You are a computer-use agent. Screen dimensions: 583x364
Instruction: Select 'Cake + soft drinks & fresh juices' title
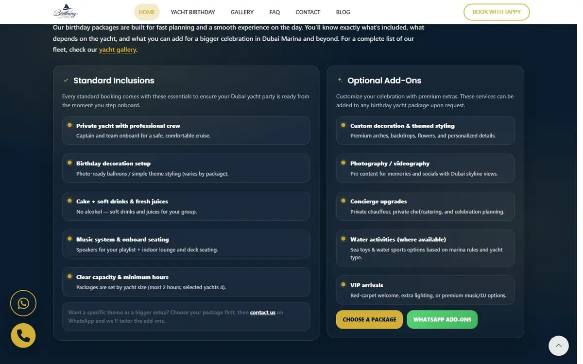(x=122, y=201)
